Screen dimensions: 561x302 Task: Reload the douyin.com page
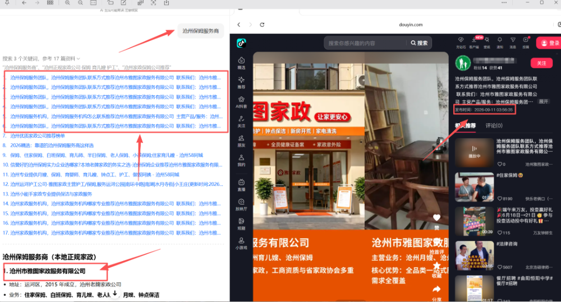click(x=262, y=25)
